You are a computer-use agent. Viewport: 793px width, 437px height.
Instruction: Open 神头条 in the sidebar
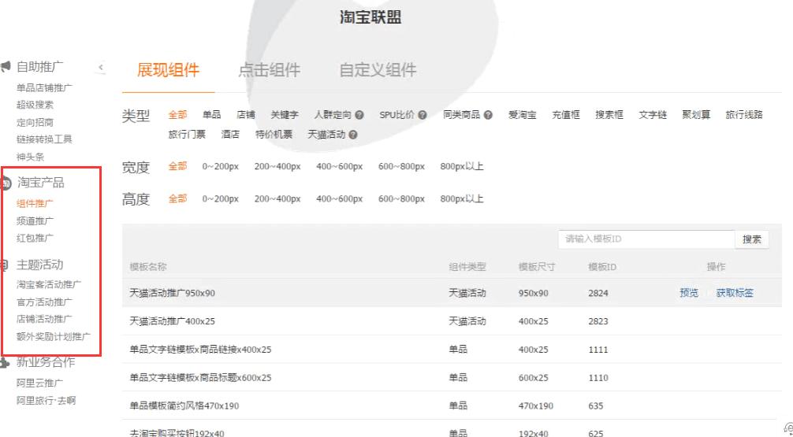pyautogui.click(x=30, y=157)
